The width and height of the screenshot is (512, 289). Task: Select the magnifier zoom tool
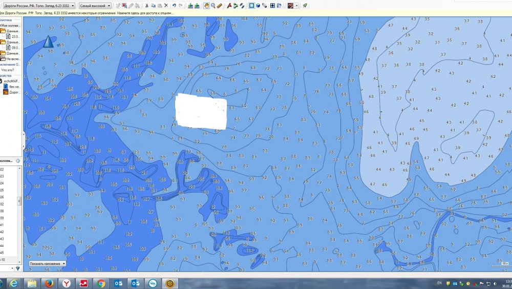pyautogui.click(x=212, y=6)
